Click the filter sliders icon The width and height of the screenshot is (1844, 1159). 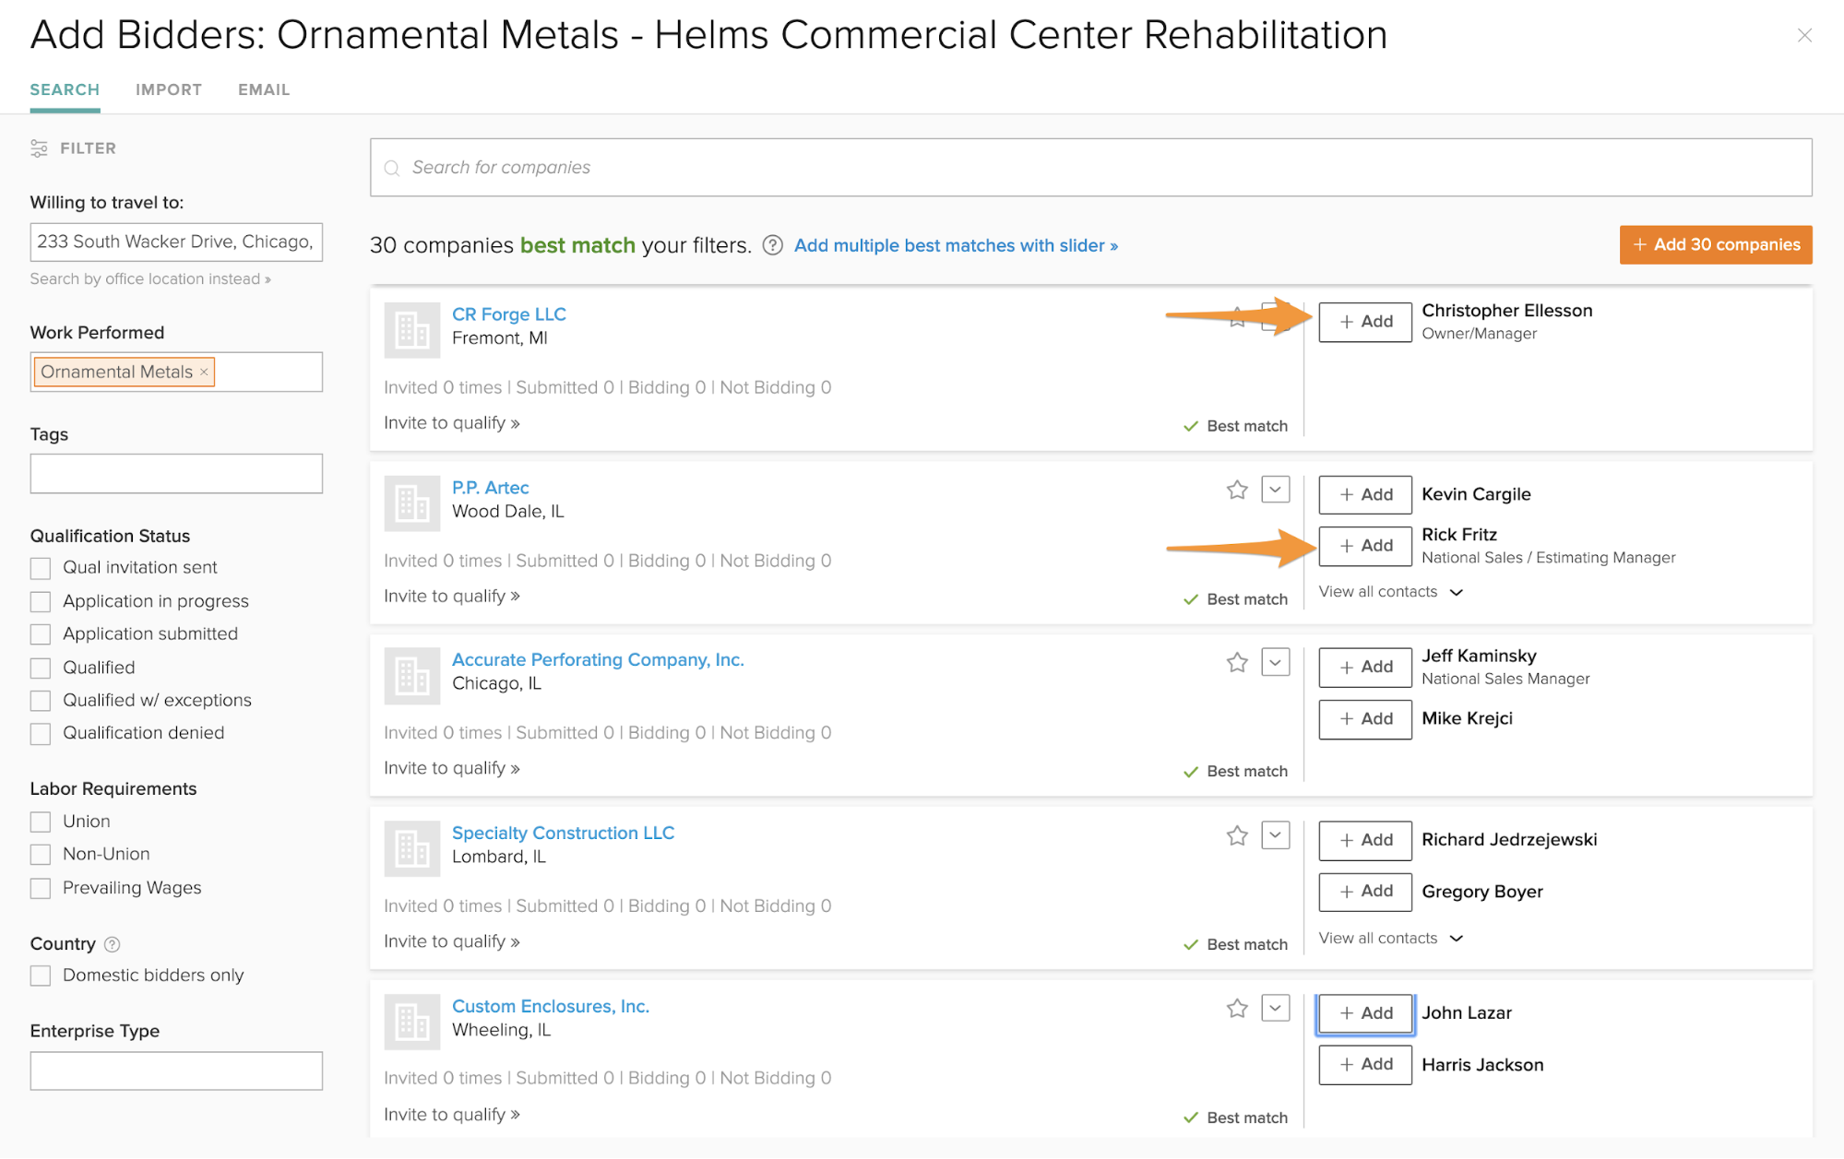(x=39, y=148)
